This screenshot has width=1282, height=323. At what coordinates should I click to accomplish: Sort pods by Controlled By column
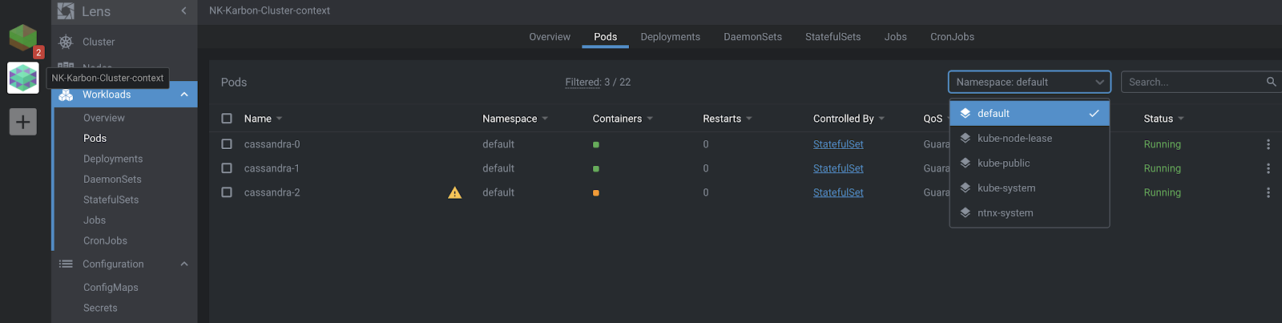click(849, 119)
